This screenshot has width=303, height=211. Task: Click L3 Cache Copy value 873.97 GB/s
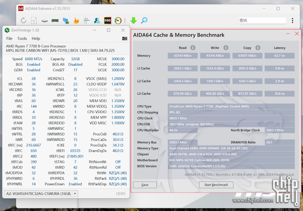[x=247, y=93]
